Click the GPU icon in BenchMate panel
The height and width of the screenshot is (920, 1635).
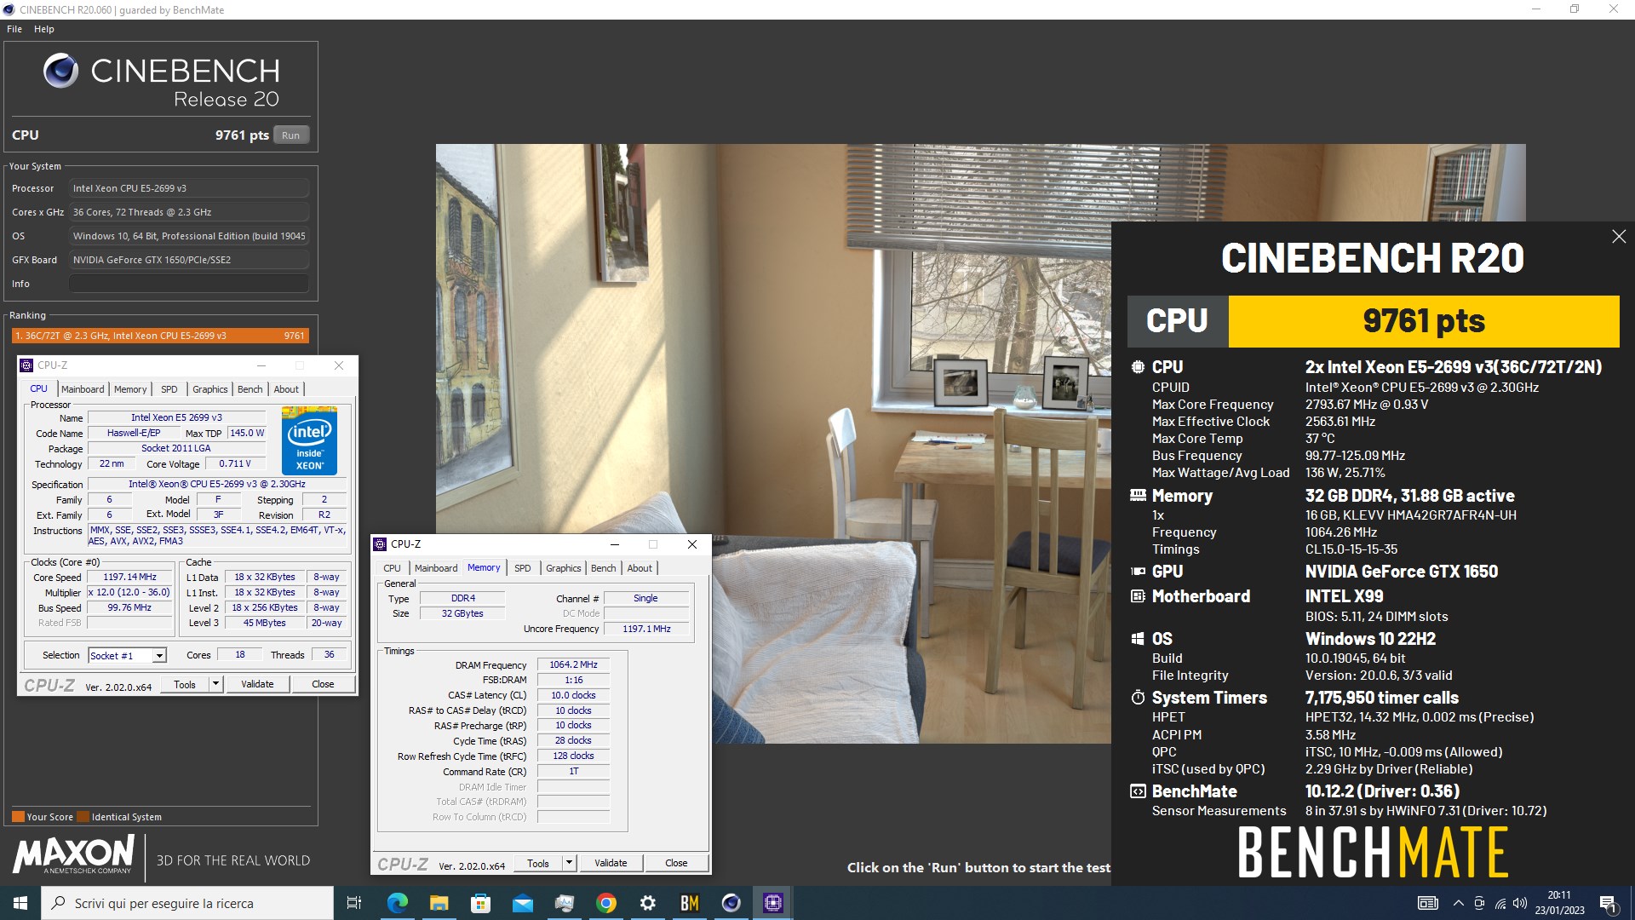point(1138,572)
